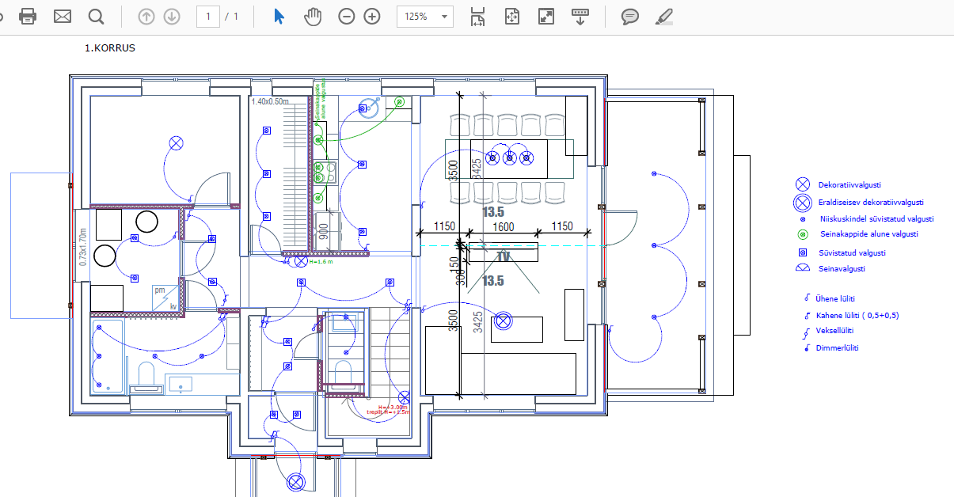Click the Dekoratiivvalgusti legend symbol

pyautogui.click(x=803, y=184)
